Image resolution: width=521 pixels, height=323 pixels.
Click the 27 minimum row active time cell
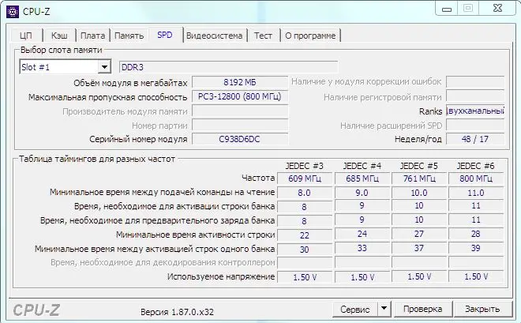click(x=419, y=234)
